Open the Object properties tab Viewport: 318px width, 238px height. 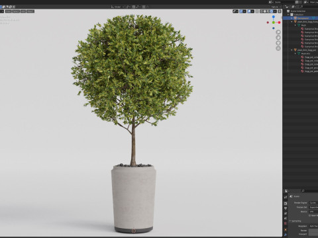pos(286,229)
